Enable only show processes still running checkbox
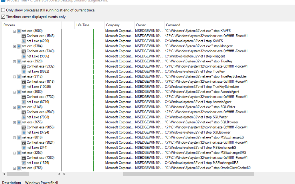Image resolution: width=295 pixels, height=184 pixels. point(3,10)
